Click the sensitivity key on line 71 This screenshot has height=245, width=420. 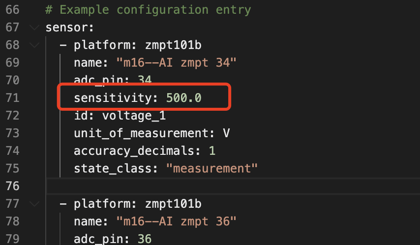click(x=112, y=98)
